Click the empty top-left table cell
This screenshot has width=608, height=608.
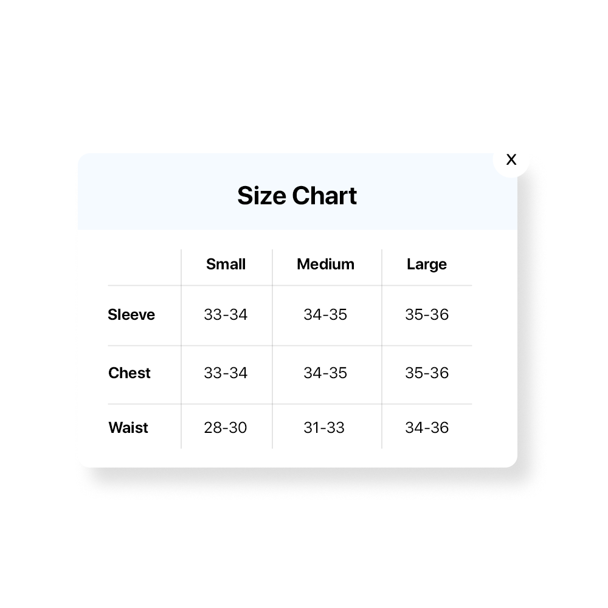[144, 266]
